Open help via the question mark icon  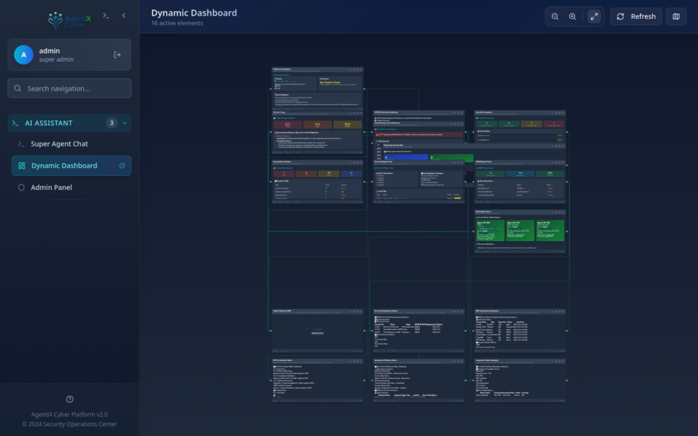(x=70, y=399)
